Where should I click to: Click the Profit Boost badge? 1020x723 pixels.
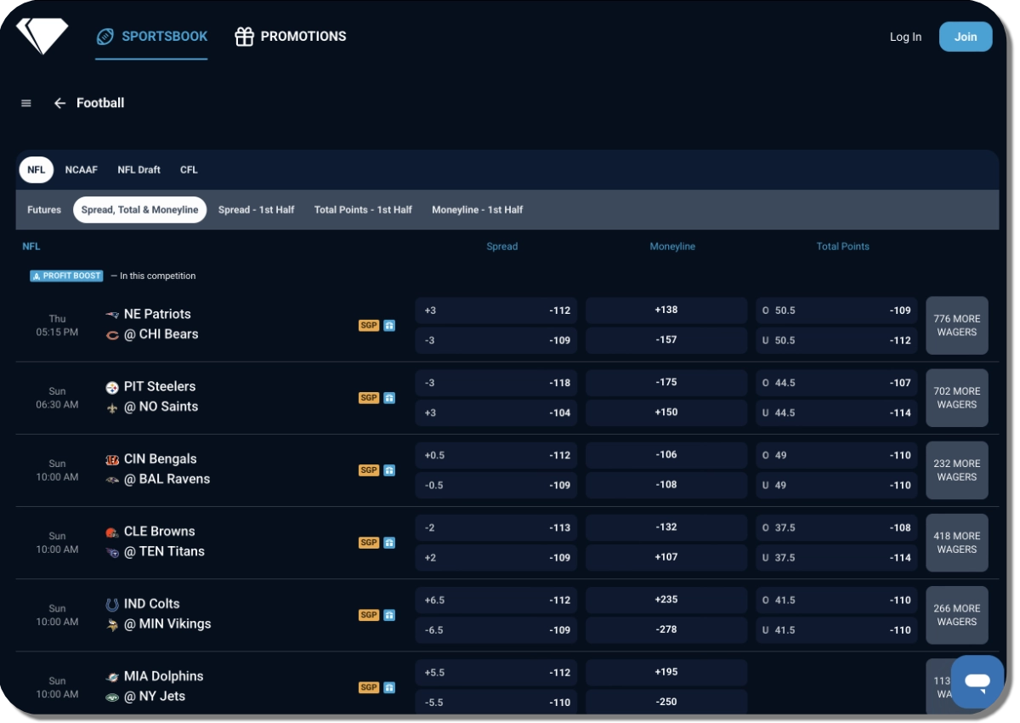66,276
